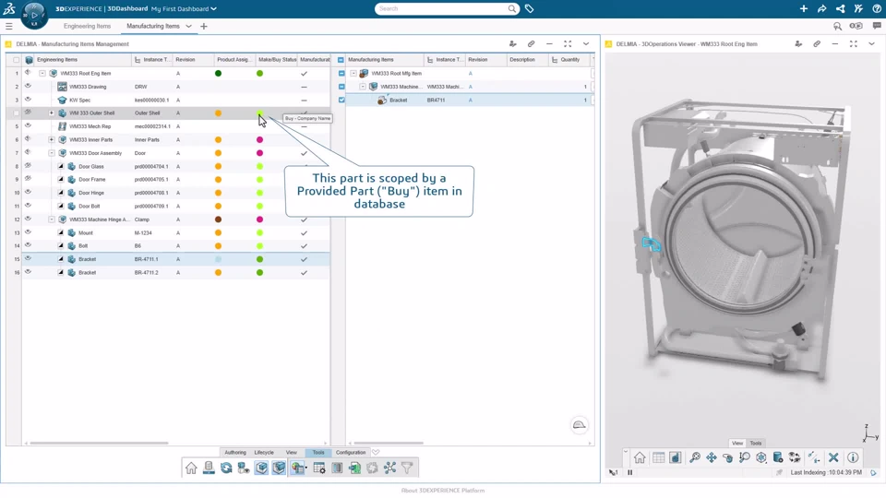Click the round helmet assistant button

(x=580, y=425)
